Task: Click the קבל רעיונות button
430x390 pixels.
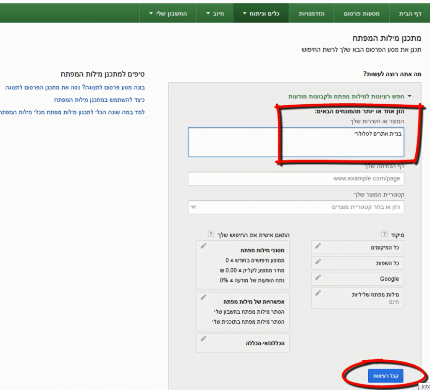Action: click(x=386, y=376)
